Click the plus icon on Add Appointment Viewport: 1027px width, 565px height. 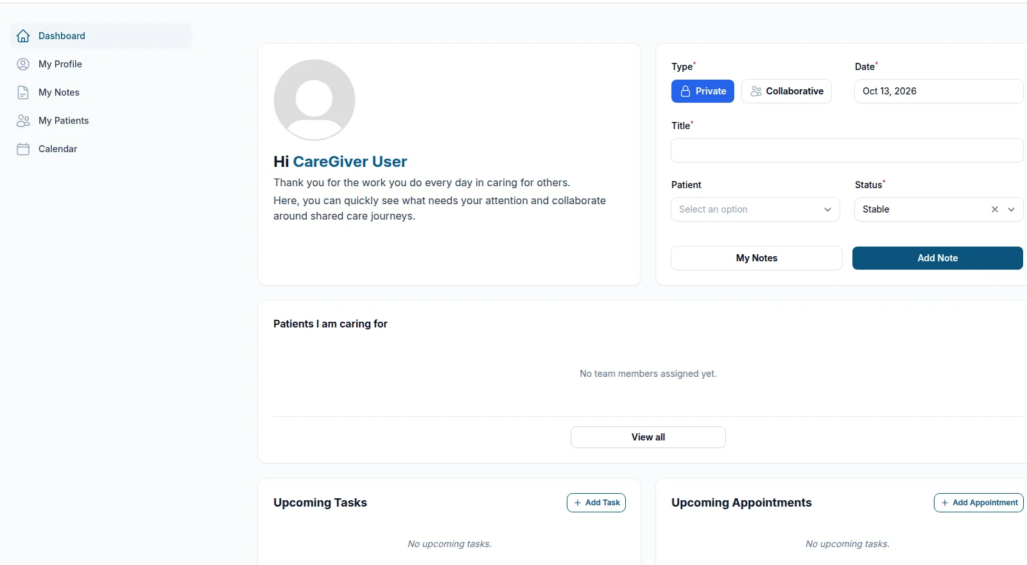(x=945, y=503)
